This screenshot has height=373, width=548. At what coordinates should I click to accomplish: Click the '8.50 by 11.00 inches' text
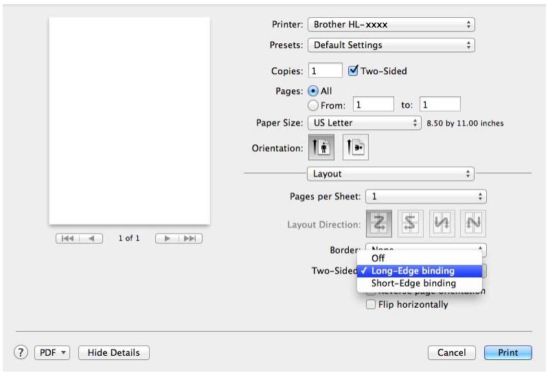[465, 123]
